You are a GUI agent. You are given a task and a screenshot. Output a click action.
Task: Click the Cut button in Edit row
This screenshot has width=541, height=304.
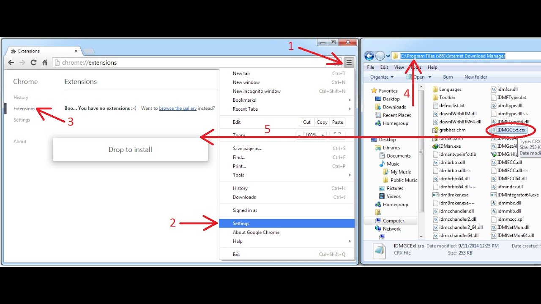pyautogui.click(x=307, y=122)
